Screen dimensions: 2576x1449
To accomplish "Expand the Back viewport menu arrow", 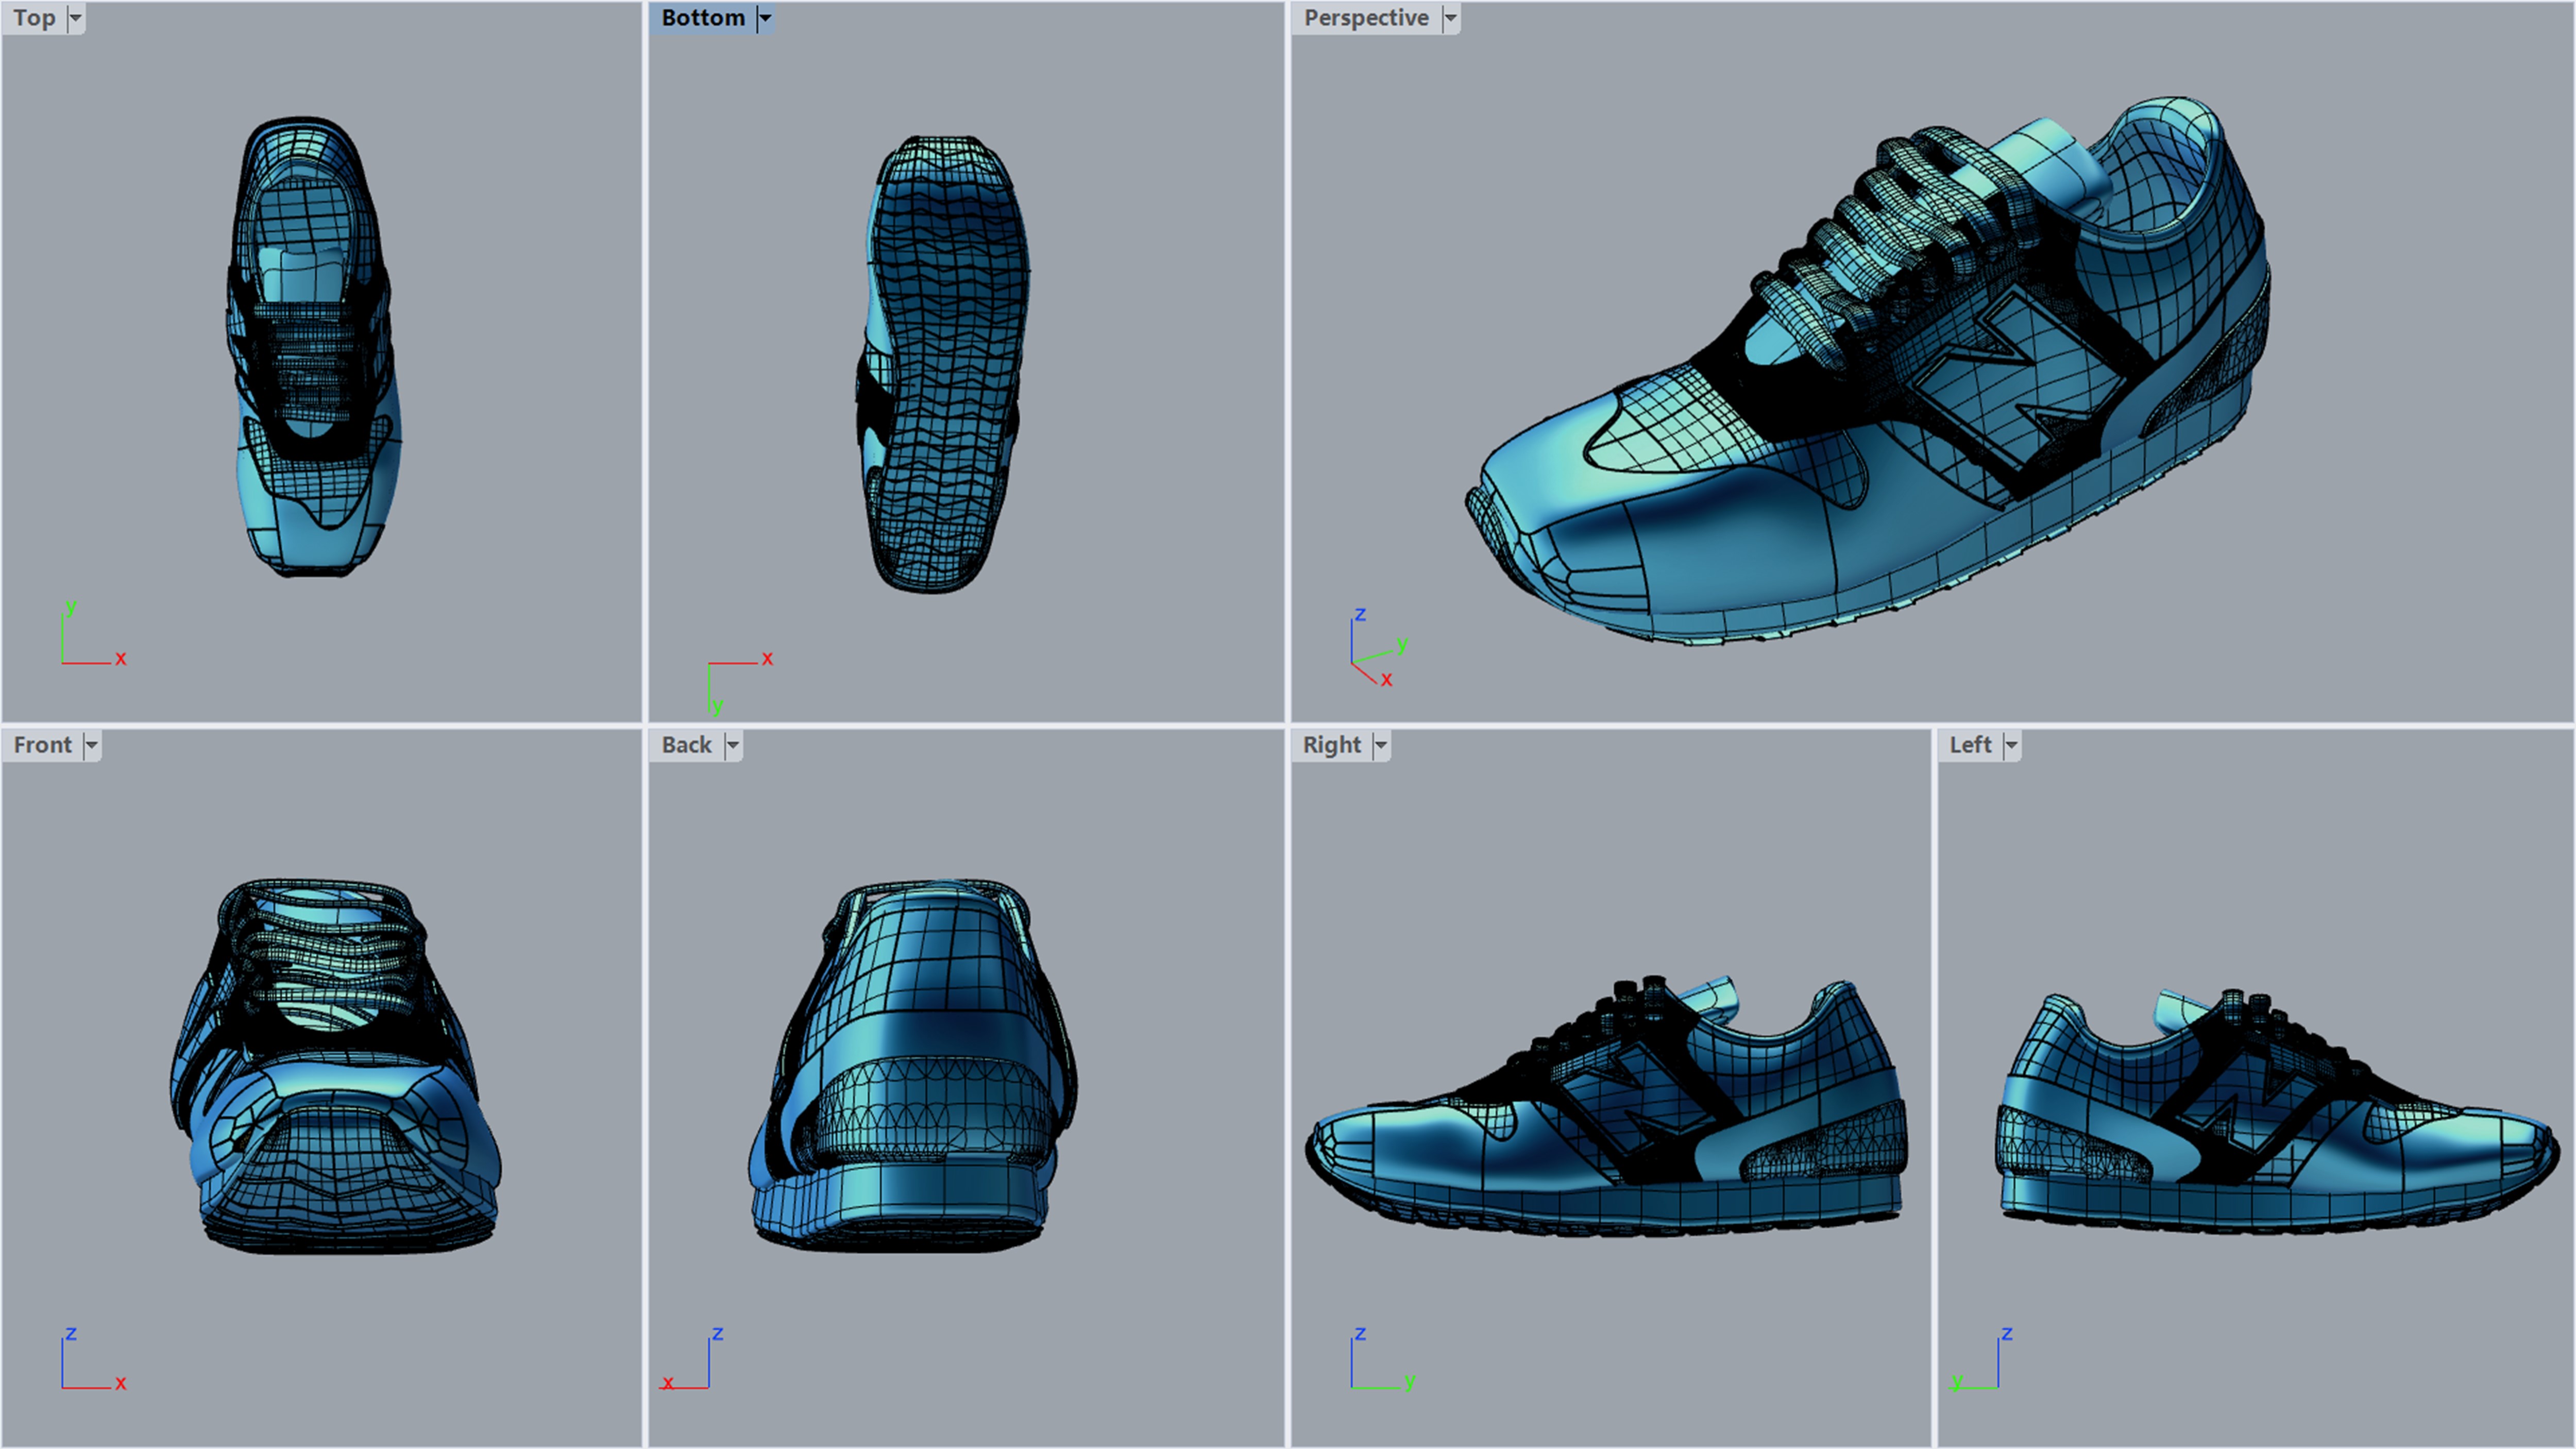I will click(732, 745).
